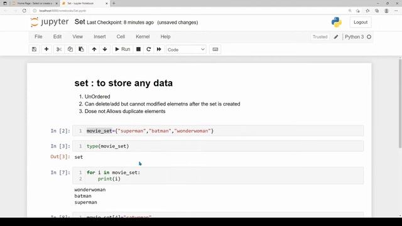402x226 pixels.
Task: Click the browser tab actions icon
Action: point(5,3)
